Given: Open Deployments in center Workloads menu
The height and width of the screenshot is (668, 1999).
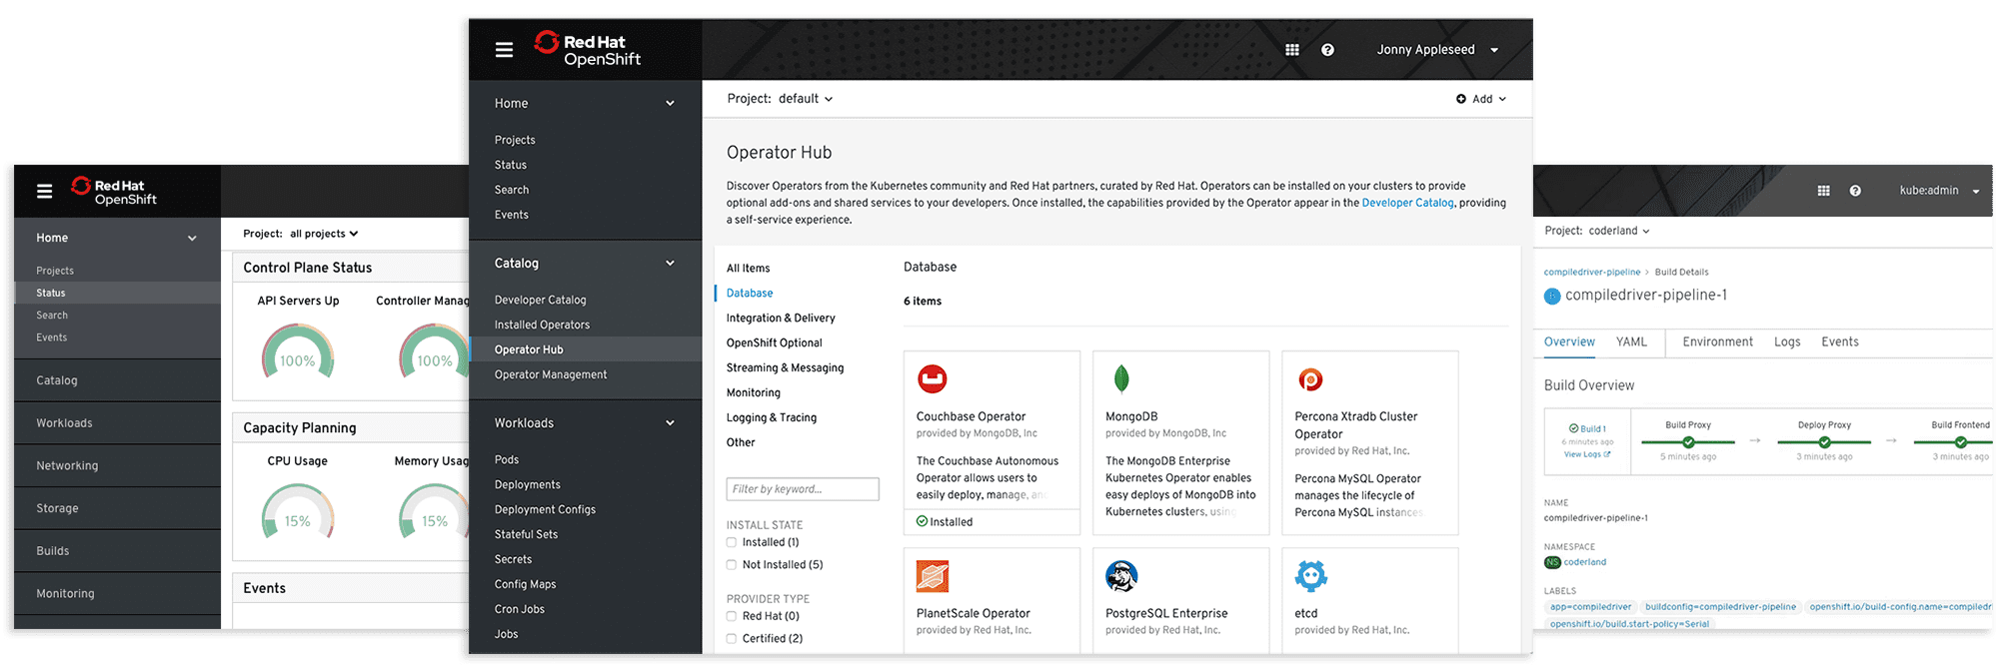Looking at the screenshot, I should [527, 484].
